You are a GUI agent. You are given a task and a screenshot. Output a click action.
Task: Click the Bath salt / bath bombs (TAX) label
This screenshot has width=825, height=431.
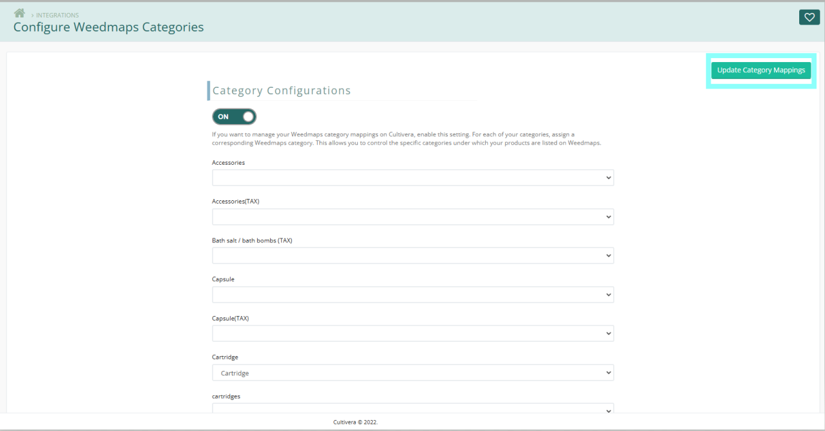pos(253,240)
